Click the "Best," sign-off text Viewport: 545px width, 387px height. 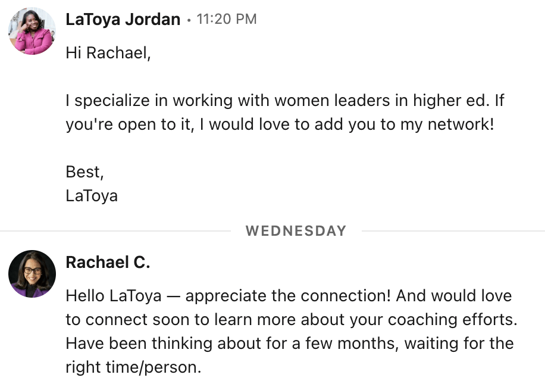click(85, 171)
